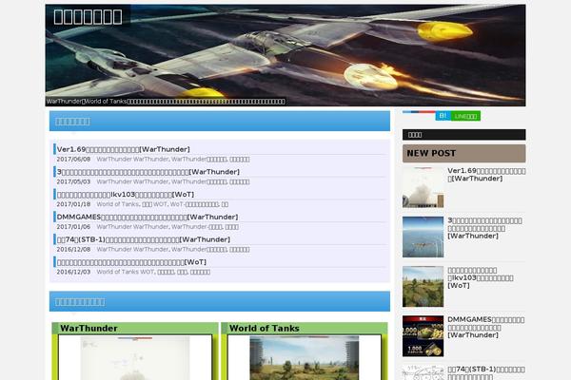Click the date 2016/12/08

pos(73,250)
